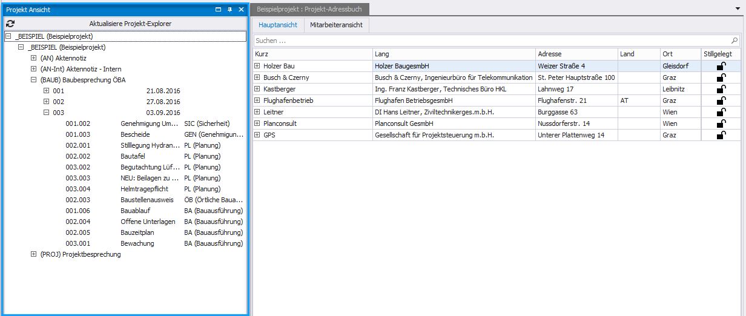The width and height of the screenshot is (746, 316).
Task: Select tree item 002.003 Baustellenausweis
Action: [x=154, y=200]
